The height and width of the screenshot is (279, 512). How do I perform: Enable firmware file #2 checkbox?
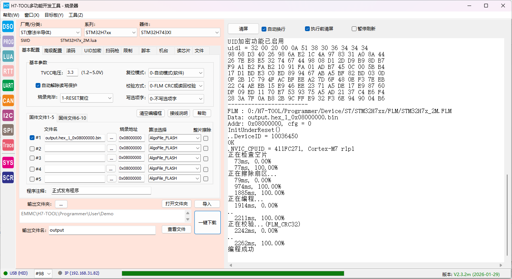(32, 149)
